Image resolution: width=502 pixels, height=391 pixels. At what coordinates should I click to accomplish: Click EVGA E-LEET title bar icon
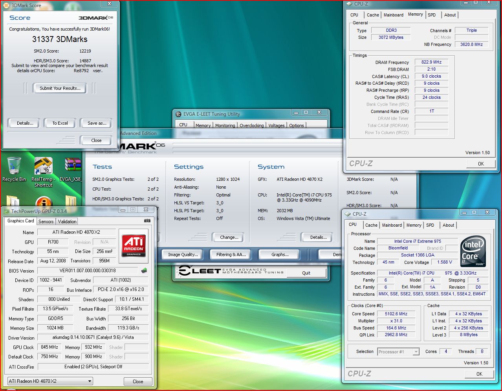click(x=178, y=114)
